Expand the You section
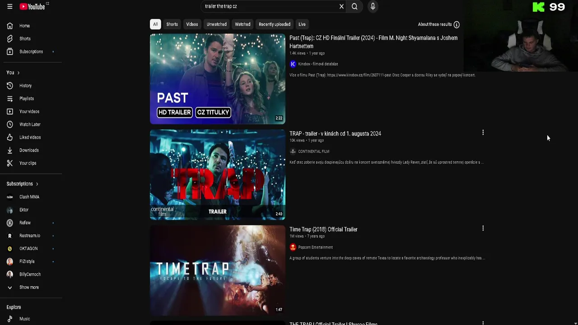 [x=13, y=73]
